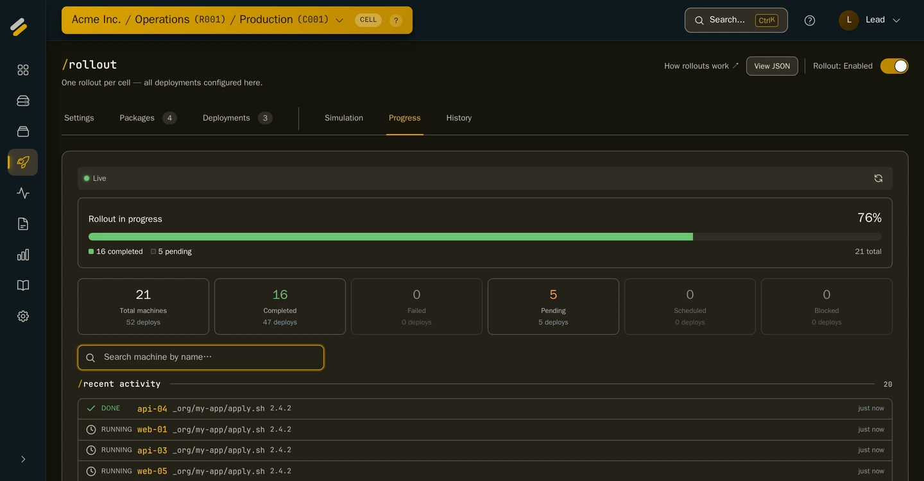
Task: Open the Acme Inc. / Operations / Production cell selector
Action: point(237,20)
